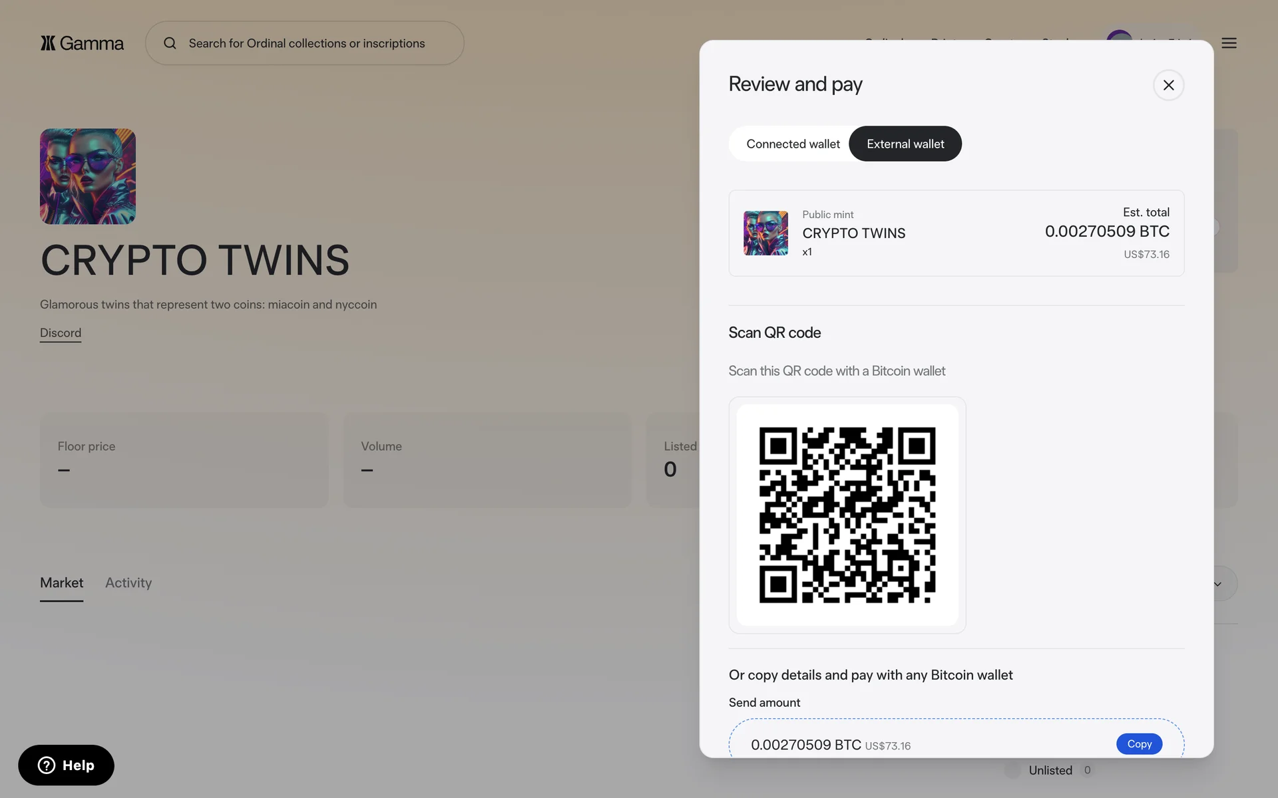Click the payment QR code
The image size is (1278, 798).
point(847,515)
